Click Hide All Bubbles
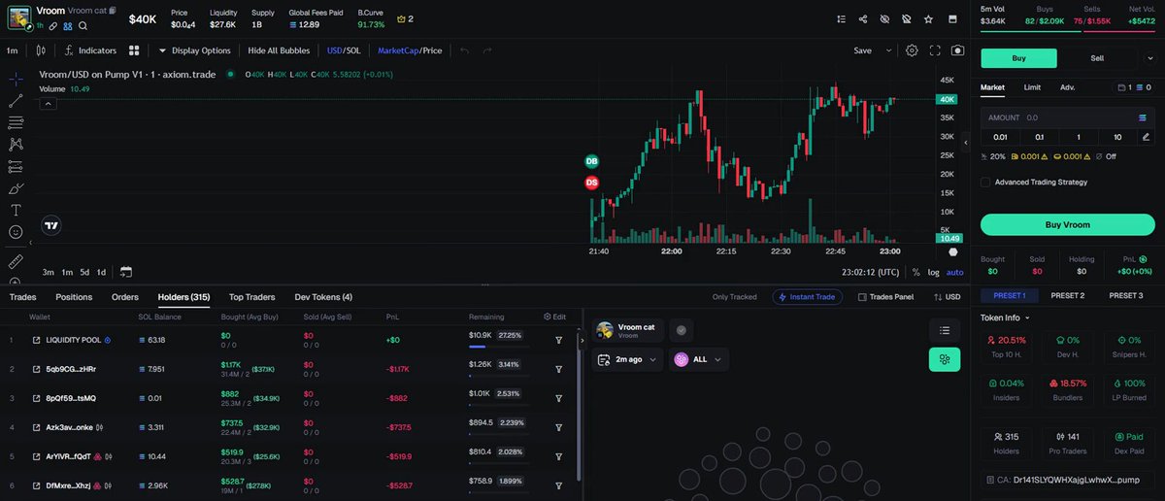The image size is (1165, 501). tap(280, 50)
